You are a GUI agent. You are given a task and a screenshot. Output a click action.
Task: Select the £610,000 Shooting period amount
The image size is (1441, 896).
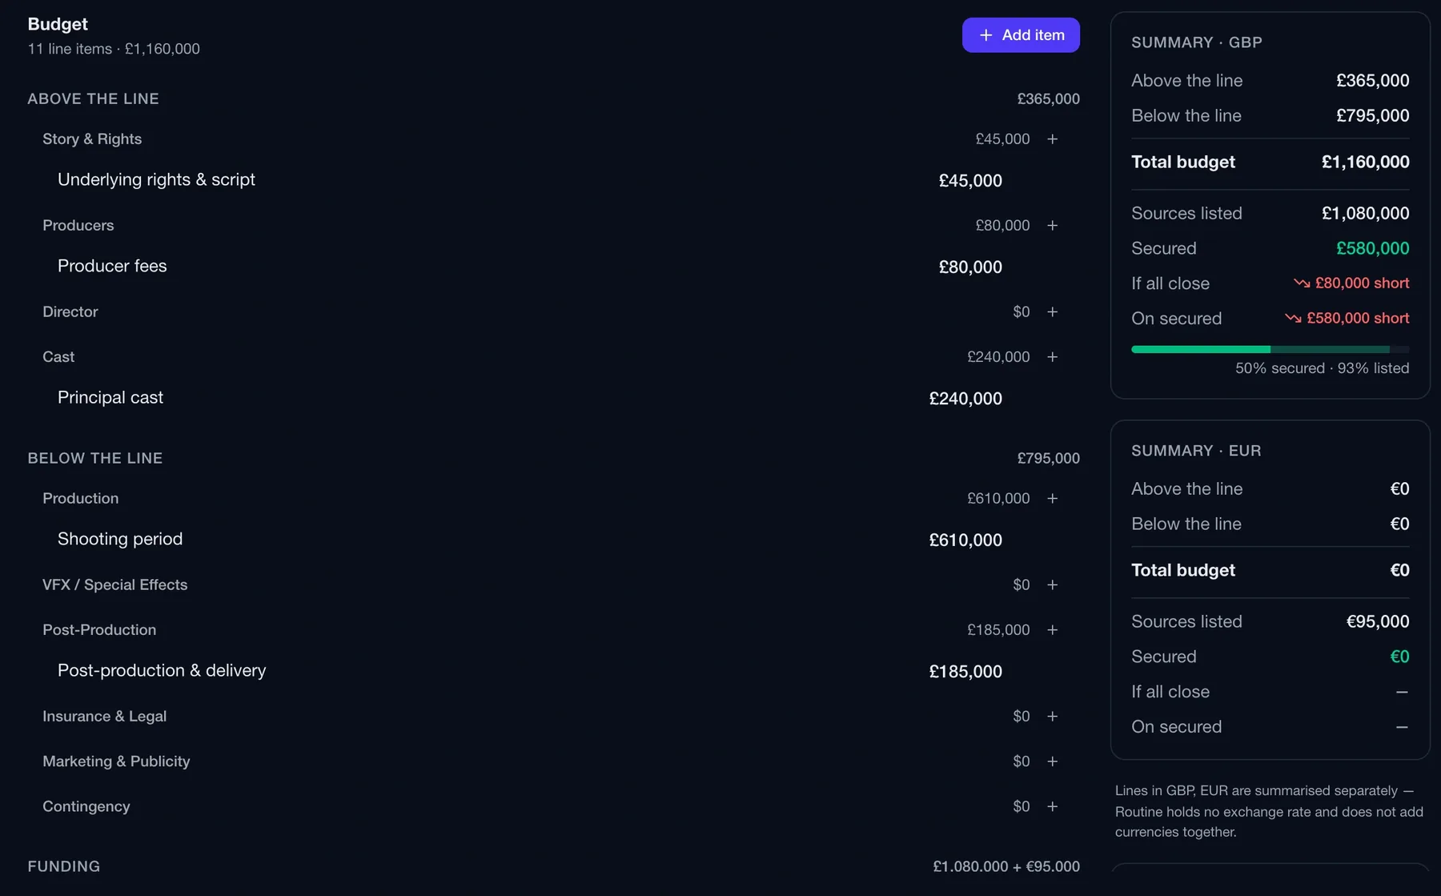[965, 540]
